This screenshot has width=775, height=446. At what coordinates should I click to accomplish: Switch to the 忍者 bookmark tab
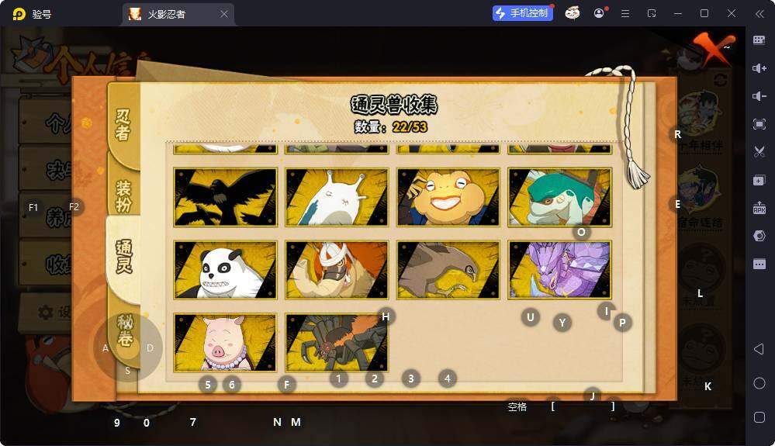coord(123,124)
